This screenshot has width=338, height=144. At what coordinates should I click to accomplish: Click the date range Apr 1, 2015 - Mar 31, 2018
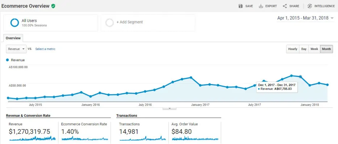pyautogui.click(x=302, y=18)
